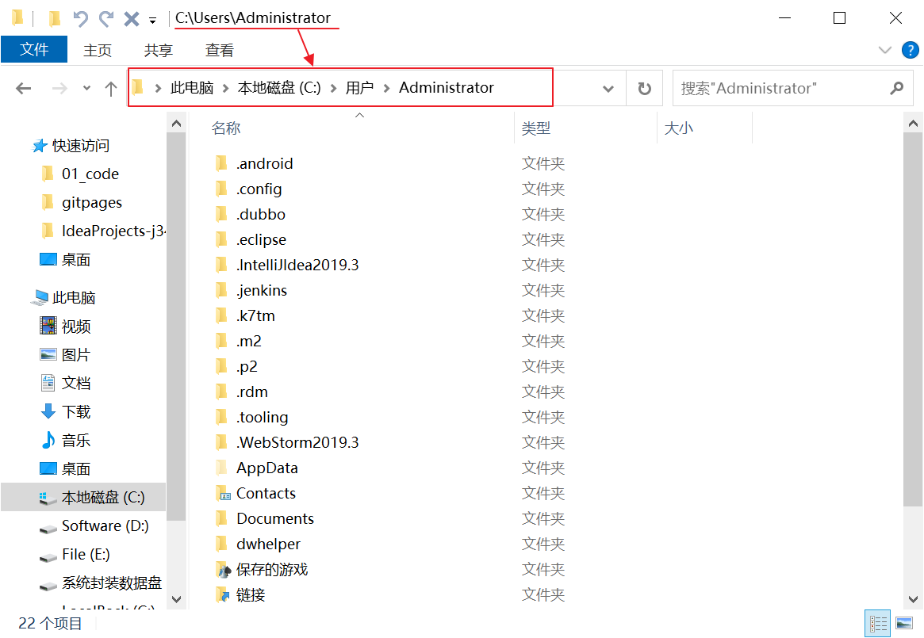Expand the ribbon with chevron arrow
Viewport: 924px width, 638px height.
[885, 50]
